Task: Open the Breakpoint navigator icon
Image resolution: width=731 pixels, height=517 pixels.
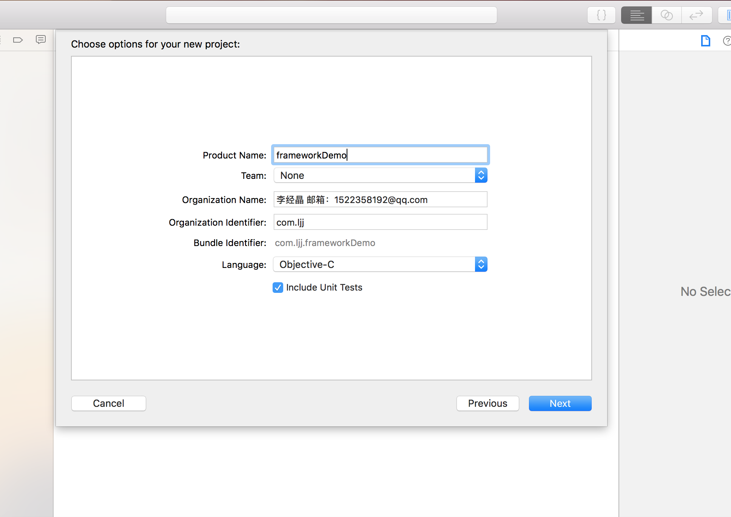Action: pos(18,40)
